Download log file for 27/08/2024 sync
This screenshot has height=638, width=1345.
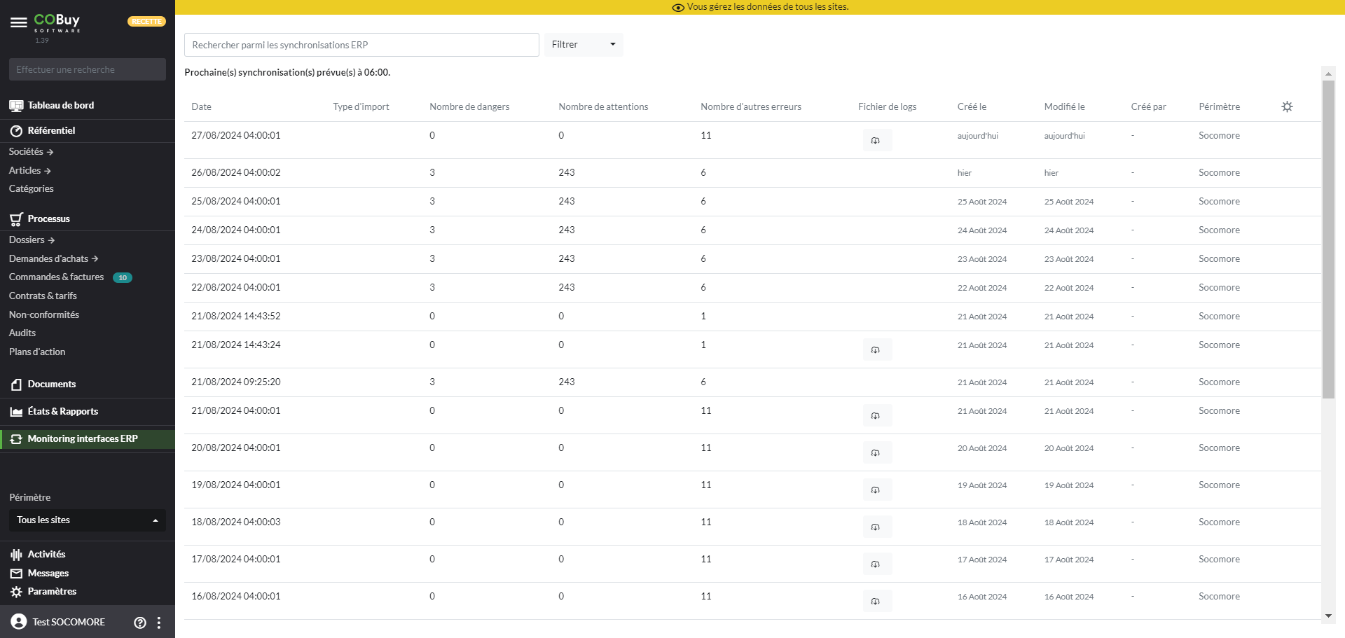coord(876,141)
